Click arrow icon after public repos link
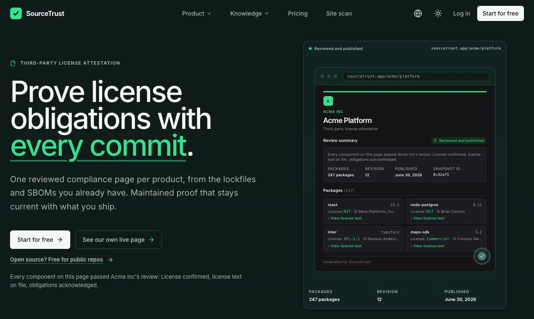This screenshot has height=319, width=534. [110, 260]
